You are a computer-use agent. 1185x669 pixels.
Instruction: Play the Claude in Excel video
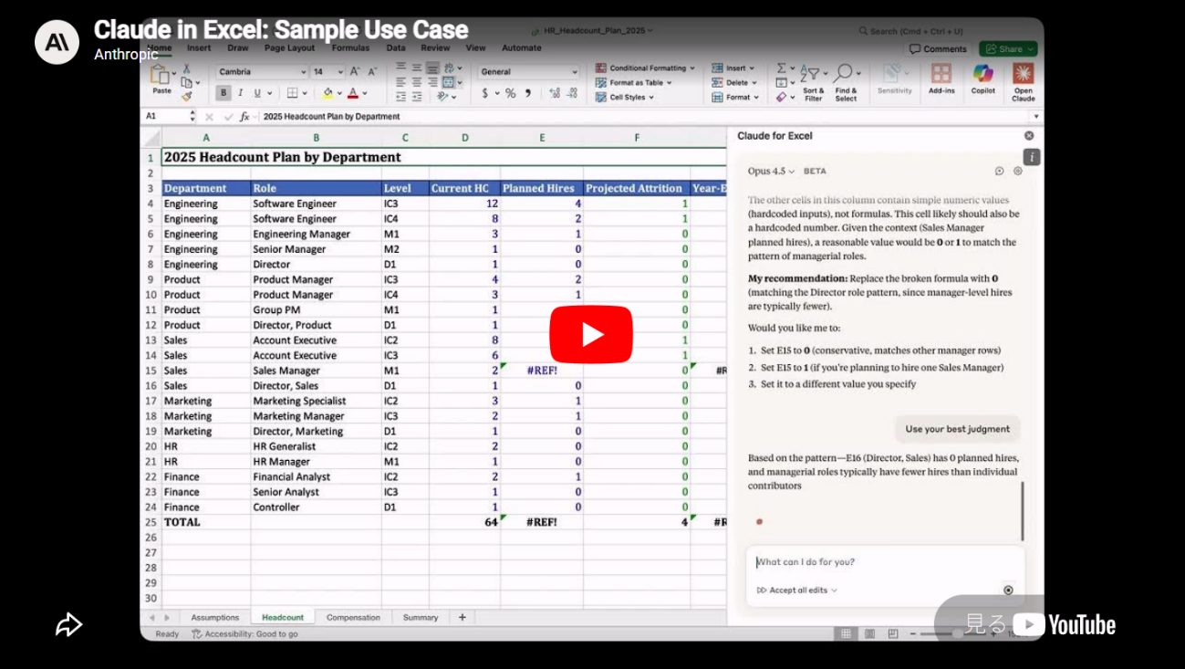coord(591,335)
